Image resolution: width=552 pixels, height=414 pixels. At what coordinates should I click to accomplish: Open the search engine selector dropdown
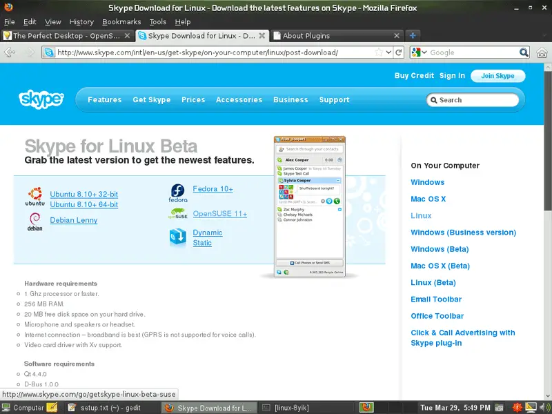tap(424, 52)
